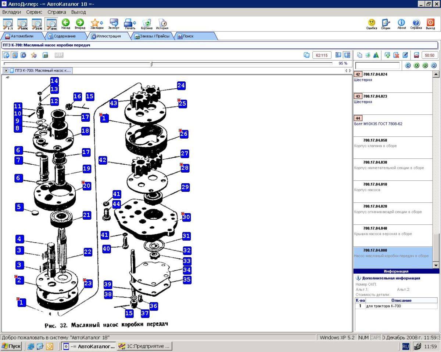Jump to the last part record

point(434,66)
